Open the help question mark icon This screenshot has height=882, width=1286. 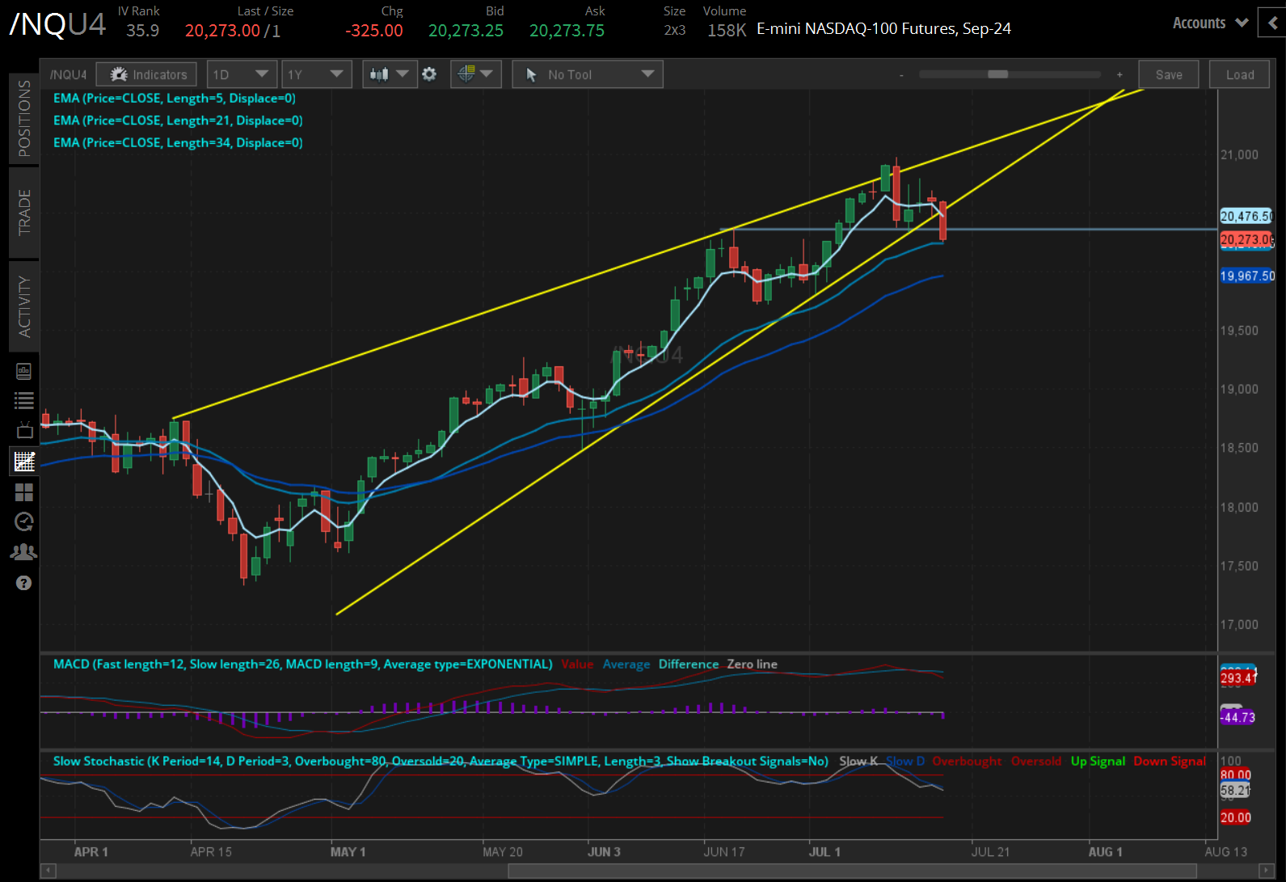[x=23, y=583]
